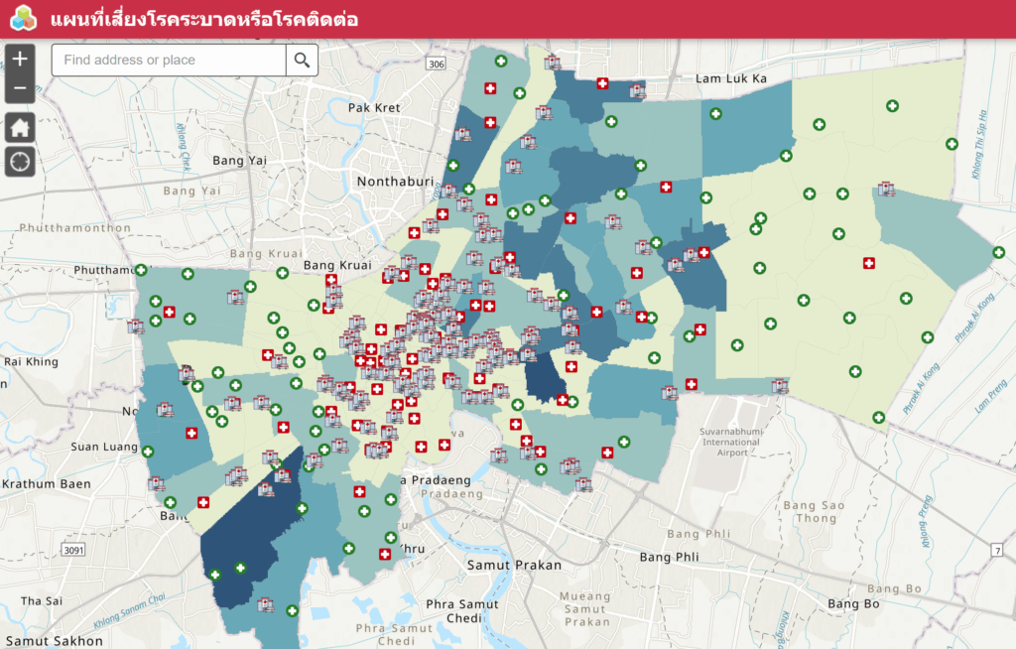This screenshot has width=1016, height=649.
Task: Click the hospital building marker near Bang Kruai
Action: pyautogui.click(x=332, y=292)
